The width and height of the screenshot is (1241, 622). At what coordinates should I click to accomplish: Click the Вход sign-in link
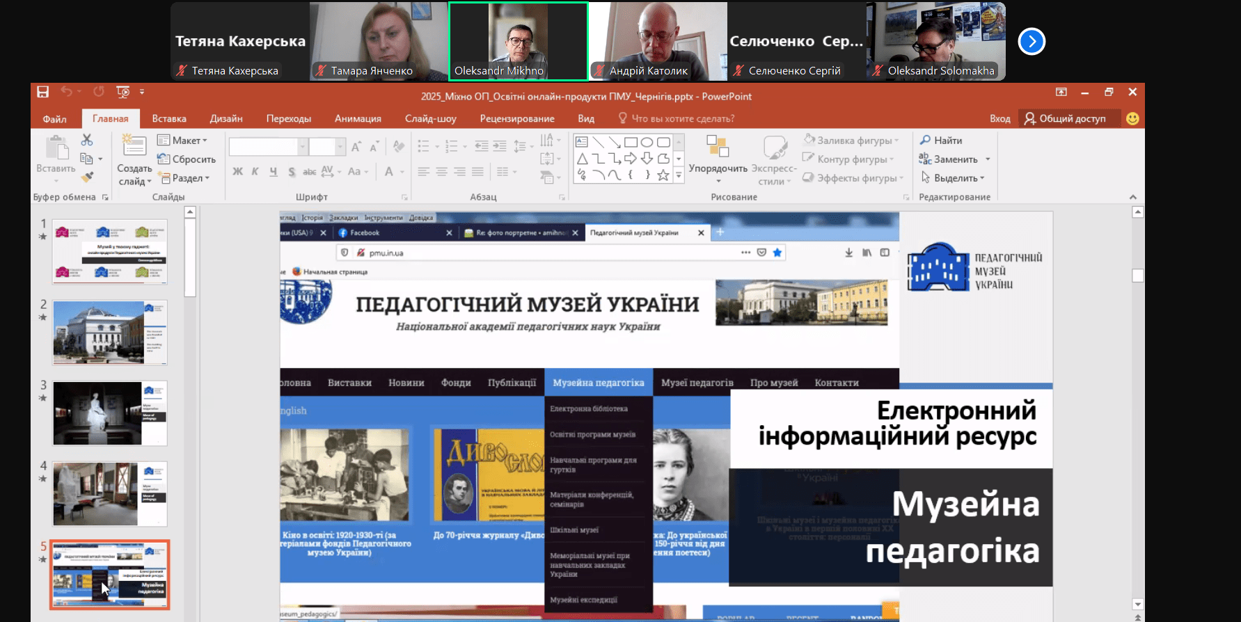999,119
